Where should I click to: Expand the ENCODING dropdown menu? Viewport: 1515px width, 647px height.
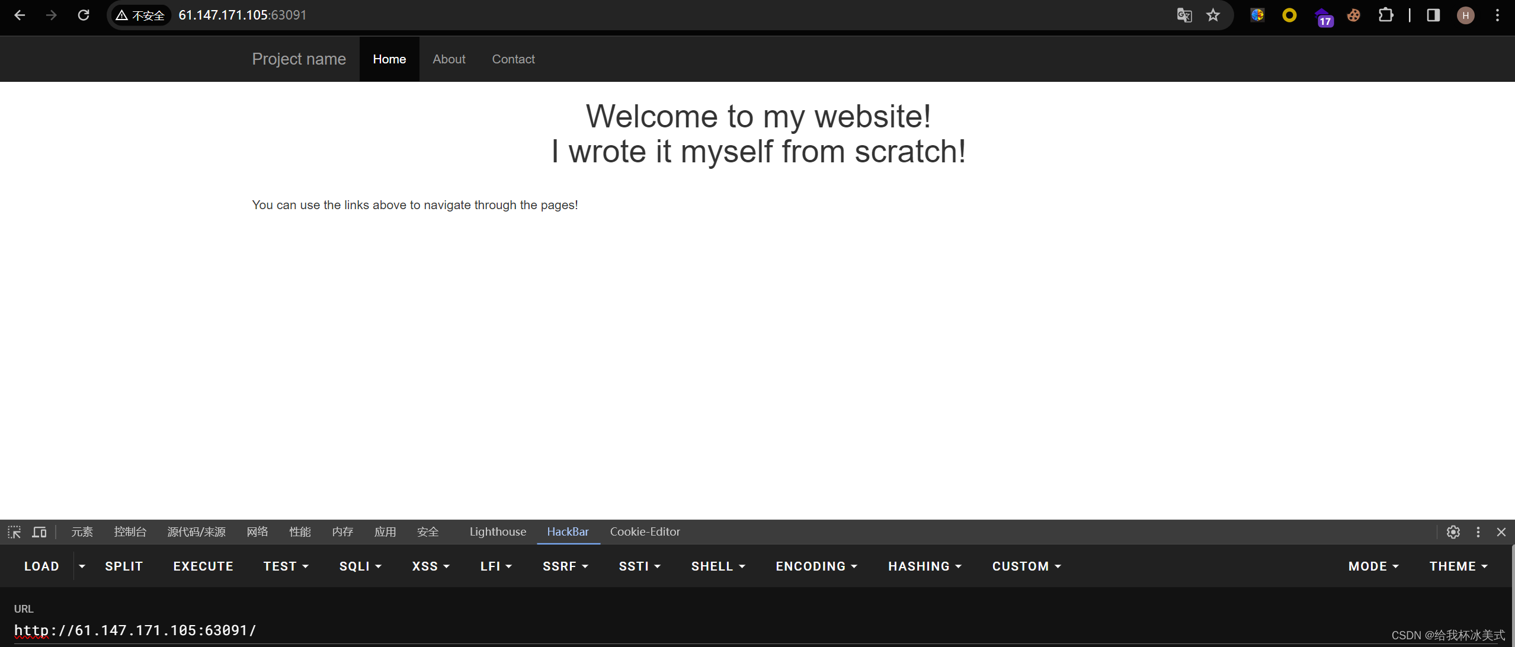pyautogui.click(x=816, y=566)
